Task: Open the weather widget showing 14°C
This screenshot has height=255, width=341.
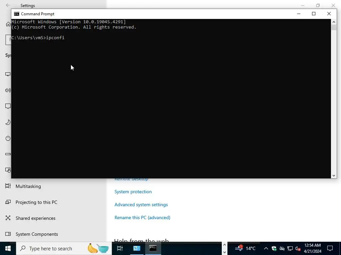Action: [245, 248]
